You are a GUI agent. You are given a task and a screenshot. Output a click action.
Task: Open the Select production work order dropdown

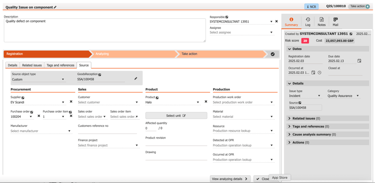pos(271,102)
